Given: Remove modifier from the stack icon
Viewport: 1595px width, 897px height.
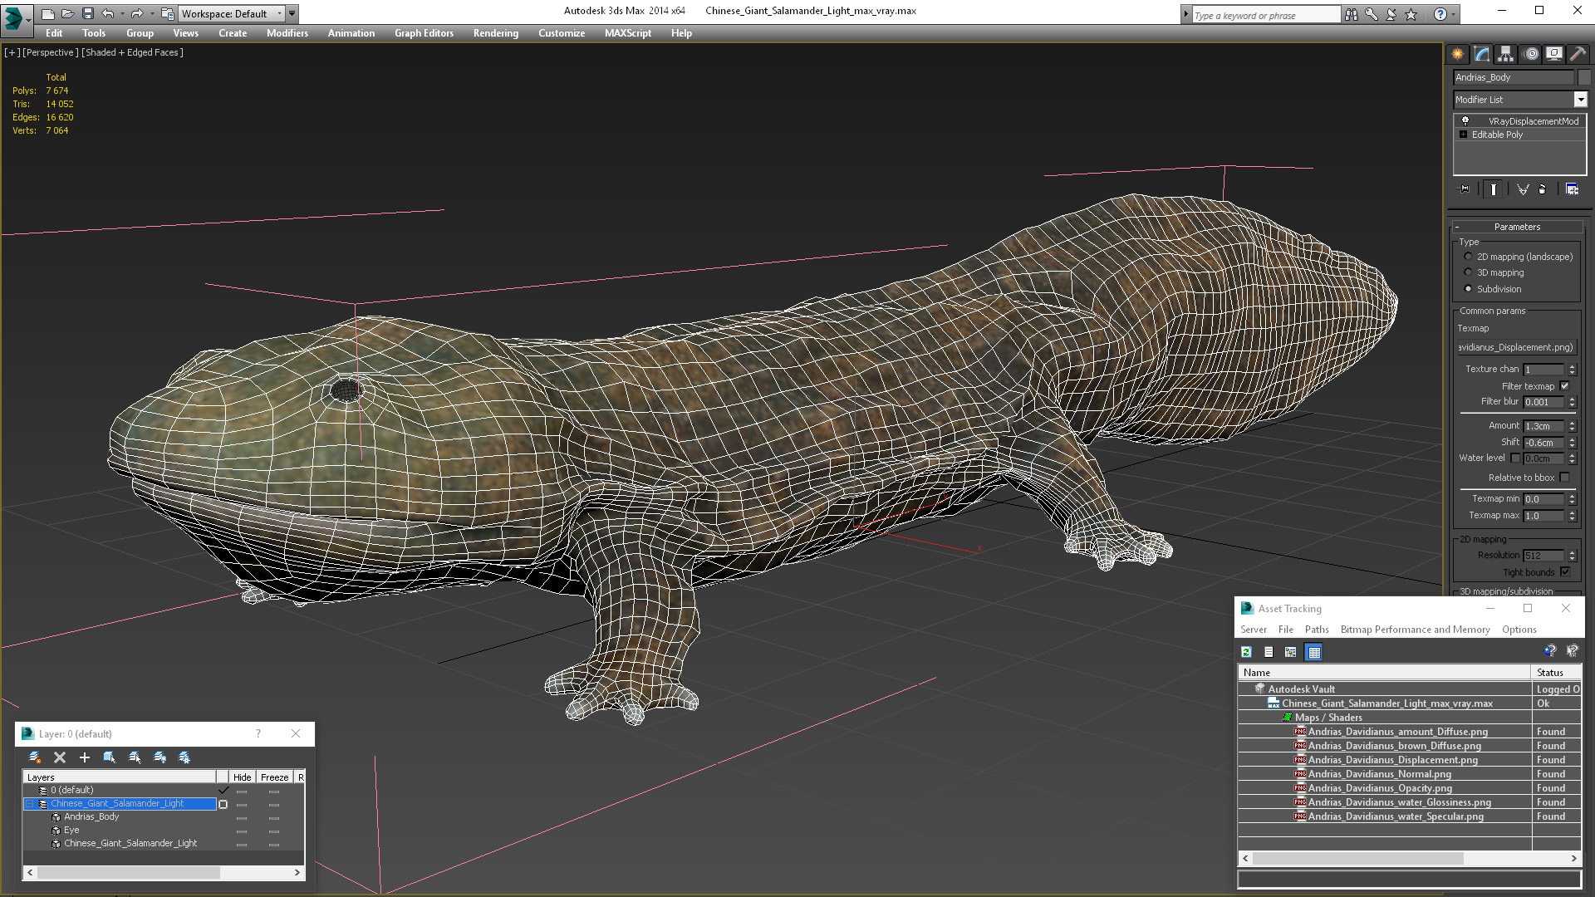Looking at the screenshot, I should [x=1543, y=189].
